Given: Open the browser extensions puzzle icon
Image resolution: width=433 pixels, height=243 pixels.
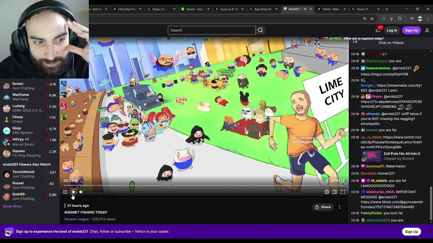Looking at the screenshot, I should 400,19.
